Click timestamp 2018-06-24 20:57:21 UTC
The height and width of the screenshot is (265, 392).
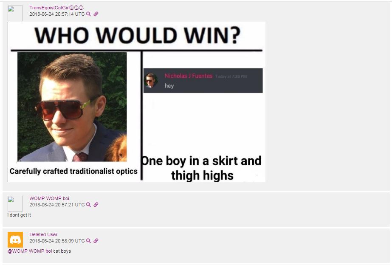pos(57,205)
